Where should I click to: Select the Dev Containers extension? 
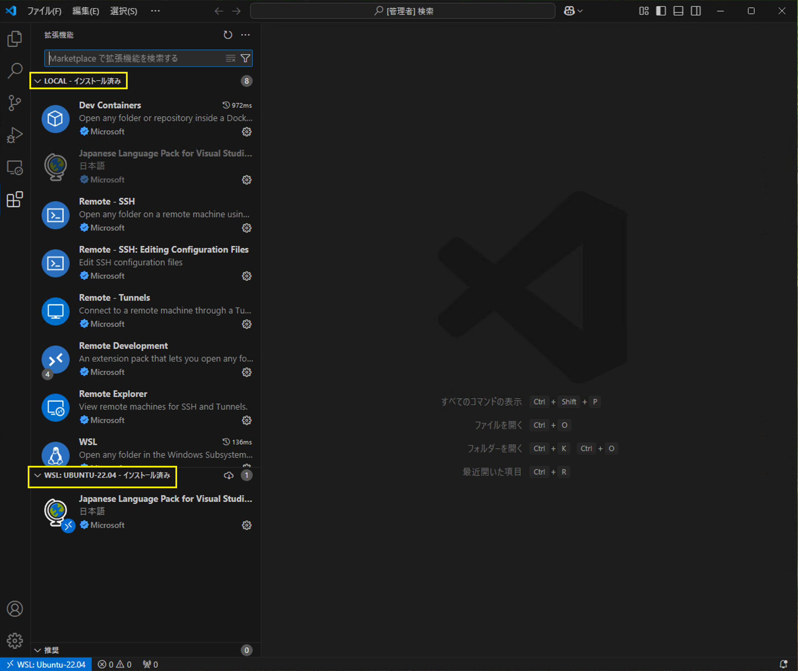pos(146,118)
